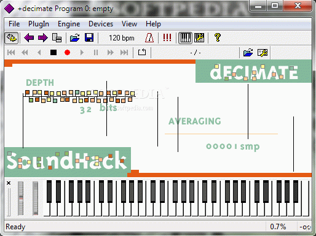This screenshot has height=236, width=316.
Task: Save bank with floppy disk icon
Action: point(89,38)
